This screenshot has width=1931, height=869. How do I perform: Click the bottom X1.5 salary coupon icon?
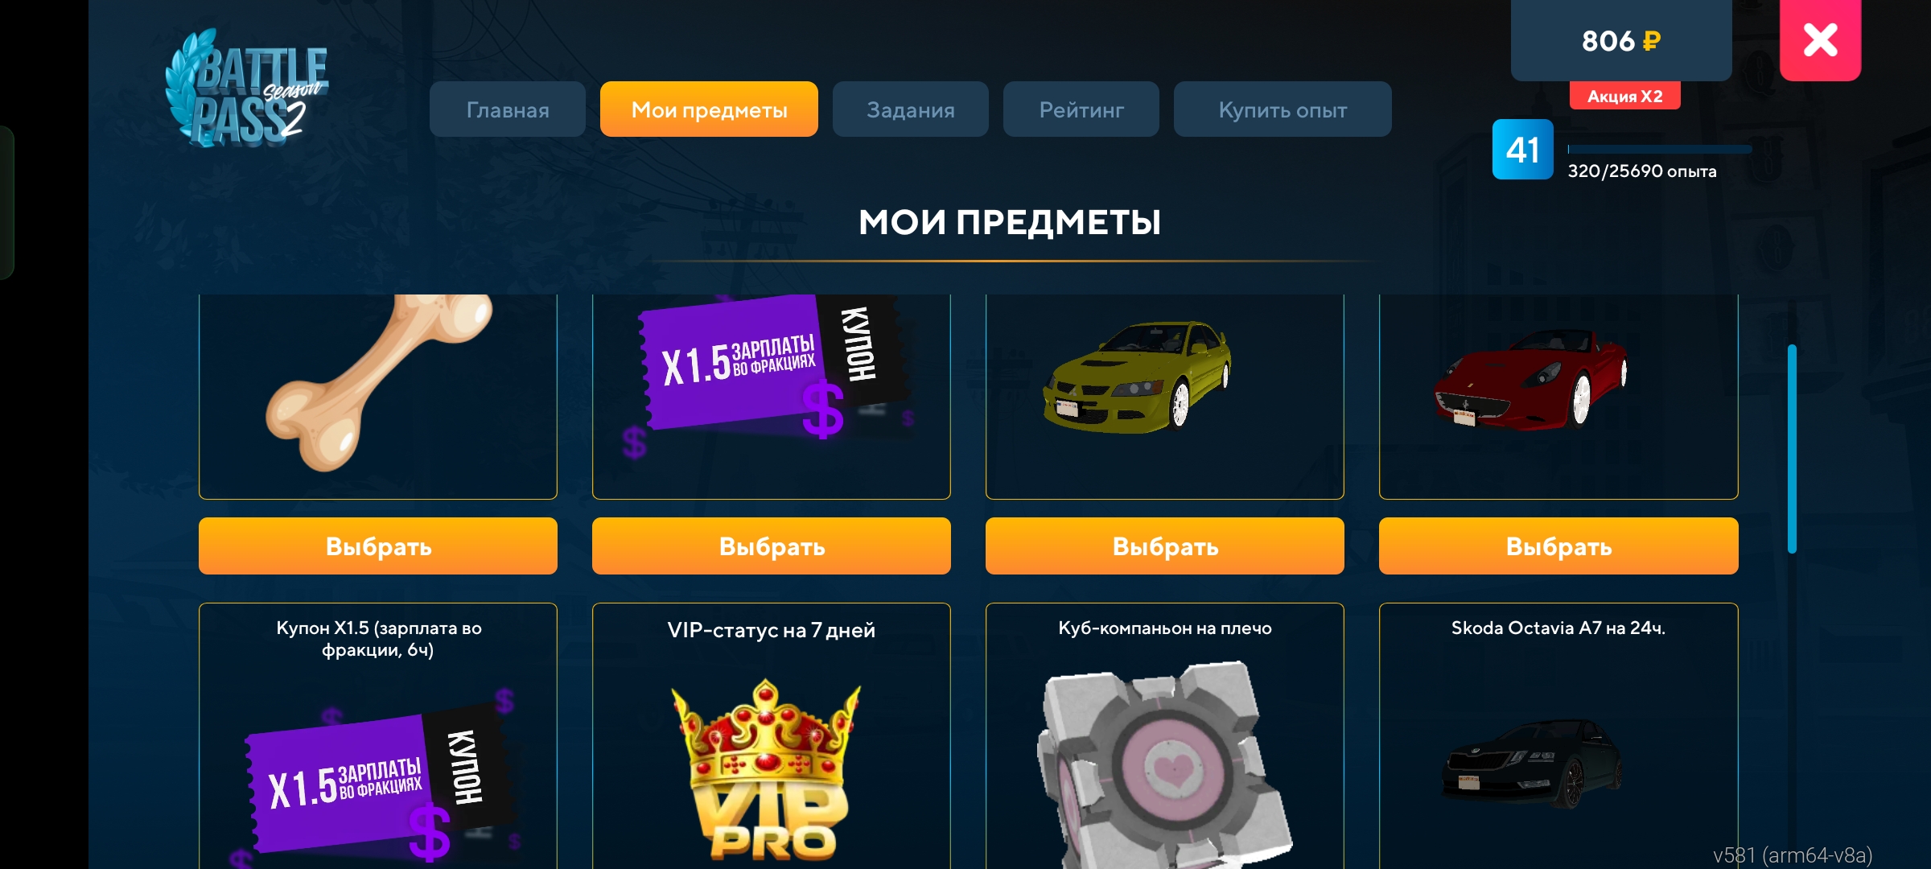click(379, 782)
